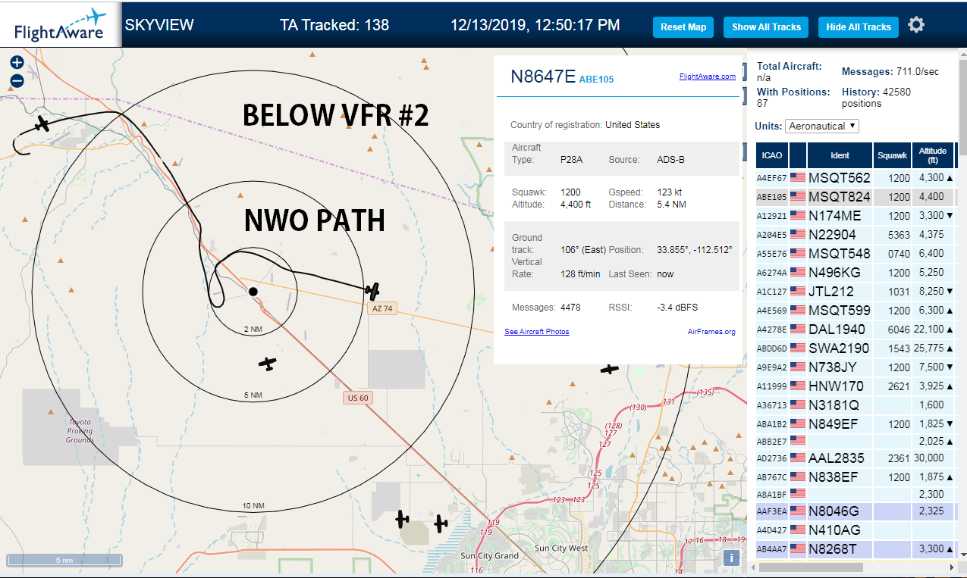Select the HNW170 aircraft row
The height and width of the screenshot is (578, 967).
(856, 386)
